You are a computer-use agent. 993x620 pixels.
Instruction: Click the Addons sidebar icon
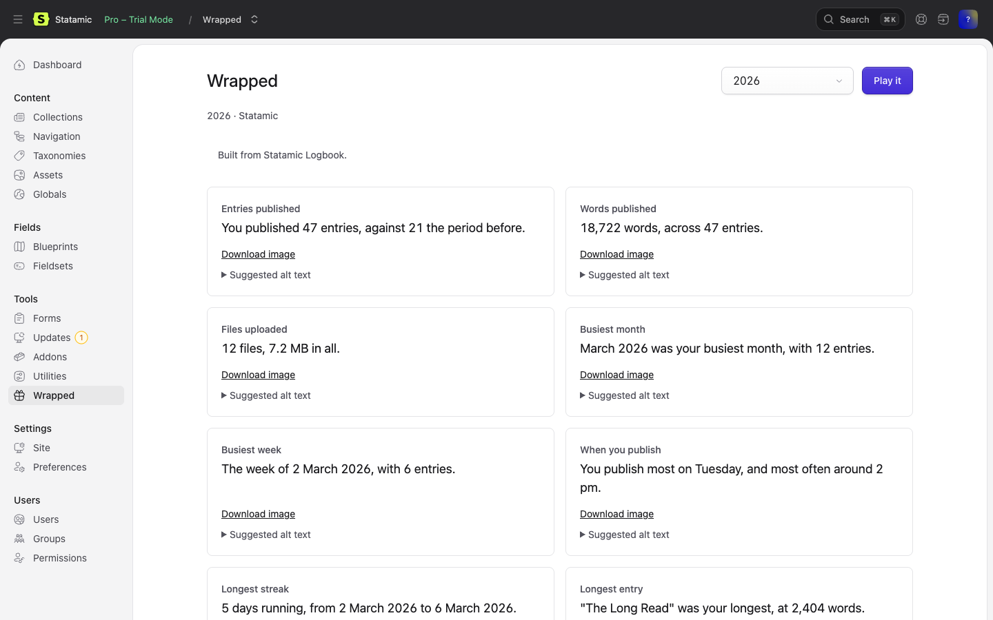19,357
